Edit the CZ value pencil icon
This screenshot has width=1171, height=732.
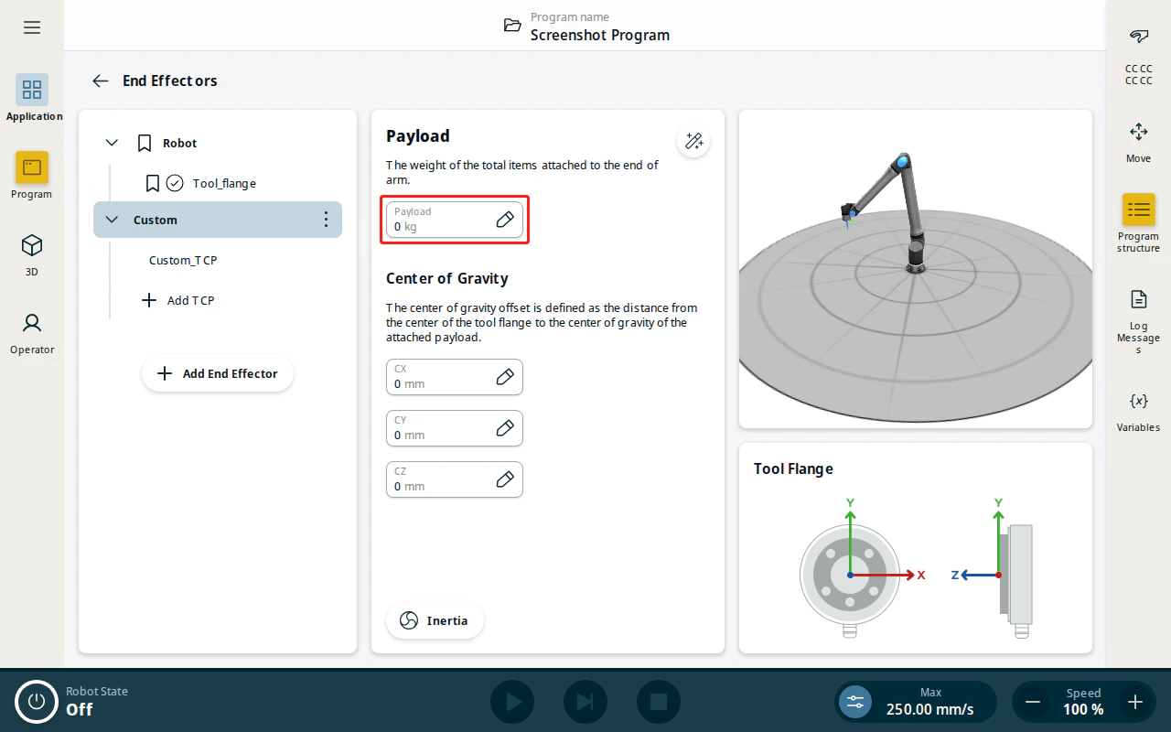[504, 479]
